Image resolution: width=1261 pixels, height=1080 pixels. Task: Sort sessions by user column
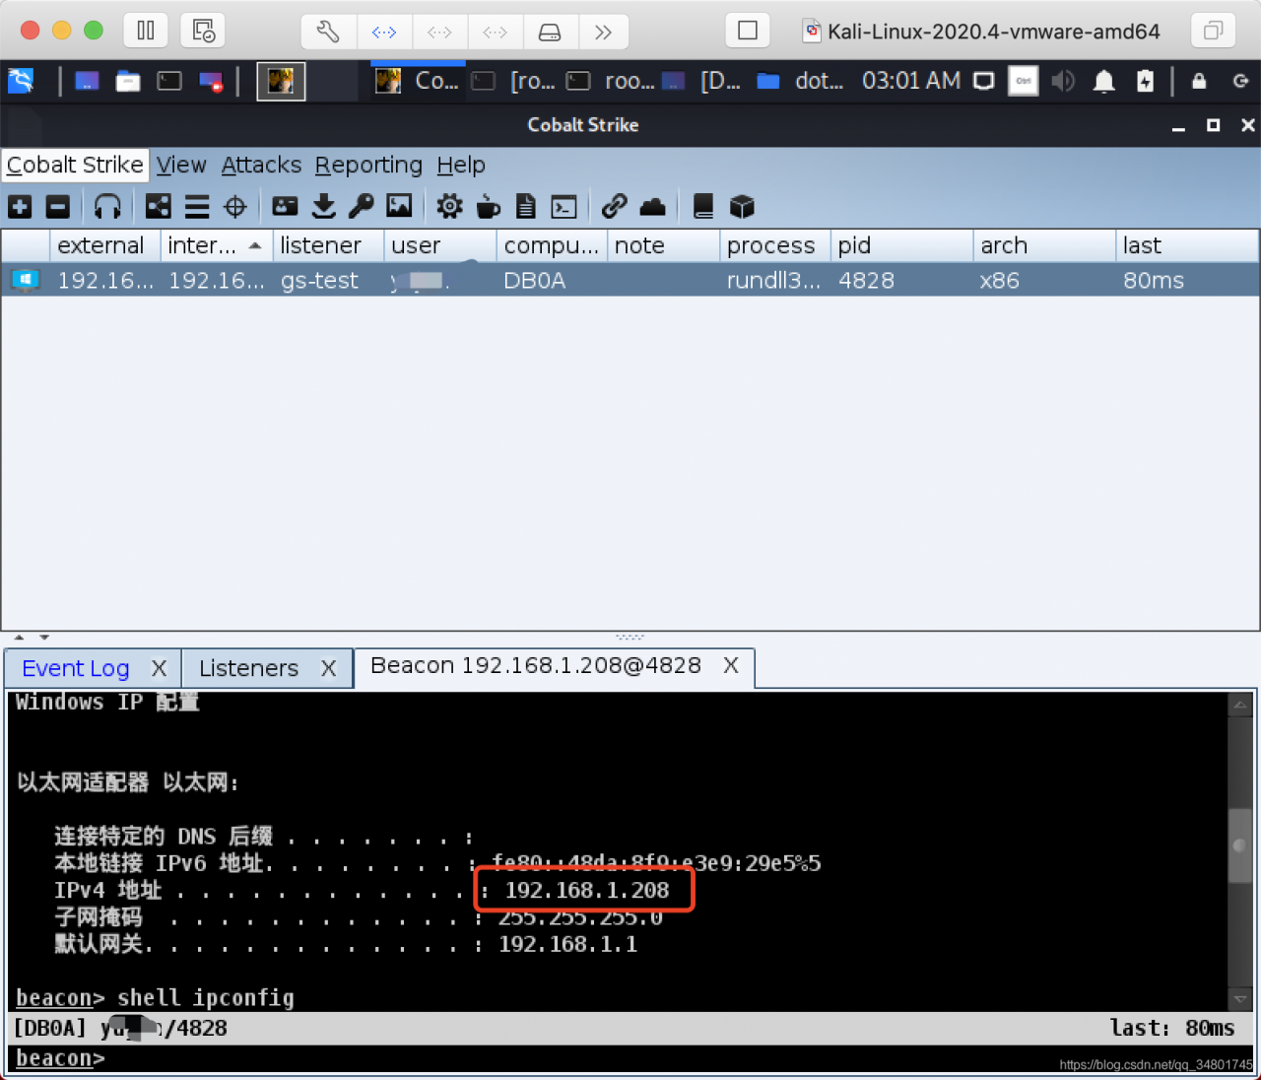pos(440,245)
